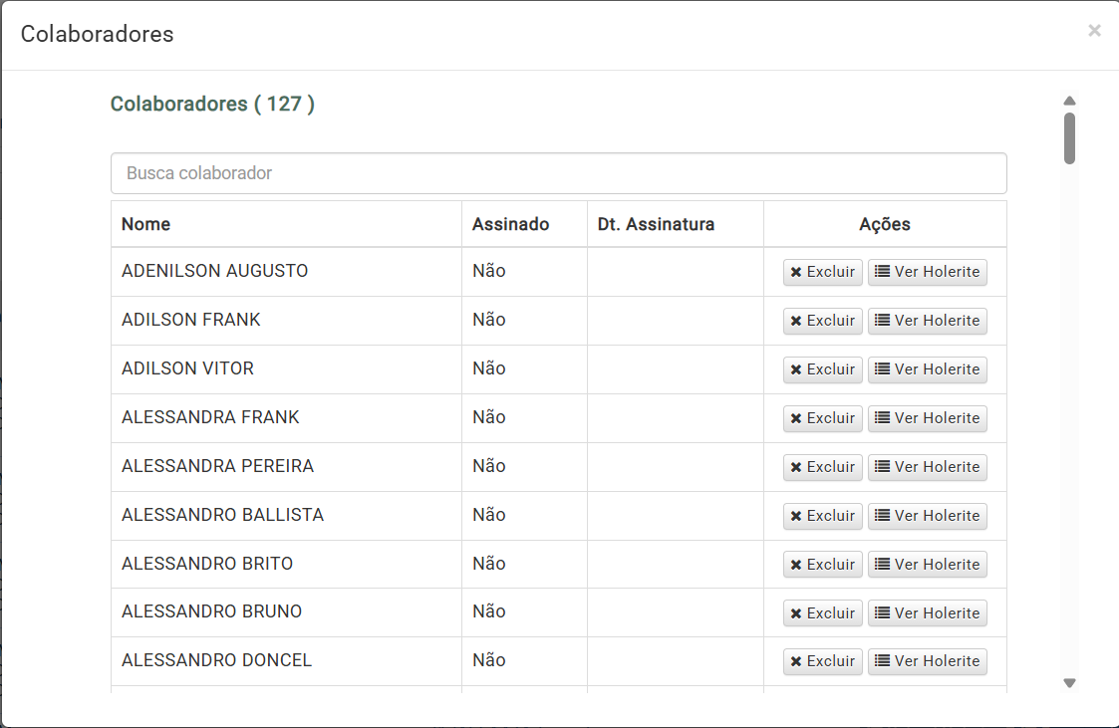View holerite of ALESSANDRO DONCEL
Screen dimensions: 1119x728
tap(927, 661)
